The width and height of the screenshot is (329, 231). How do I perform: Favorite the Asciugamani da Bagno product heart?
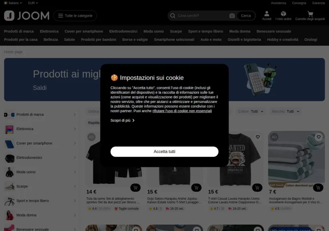tap(319, 137)
